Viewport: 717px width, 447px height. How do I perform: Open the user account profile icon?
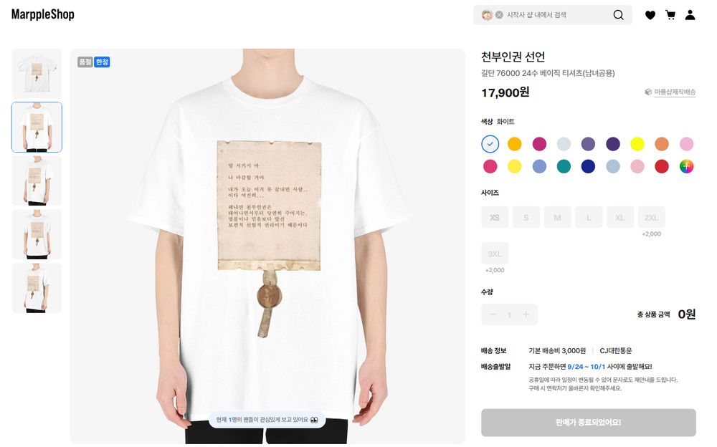pyautogui.click(x=690, y=15)
